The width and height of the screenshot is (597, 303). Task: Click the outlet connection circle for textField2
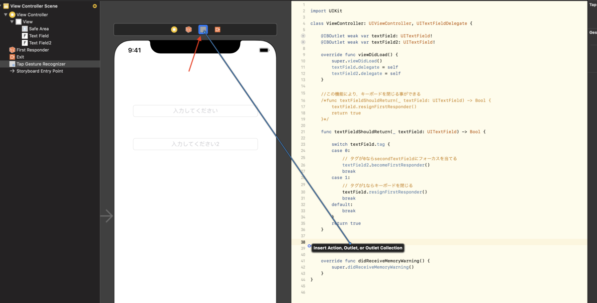click(303, 42)
